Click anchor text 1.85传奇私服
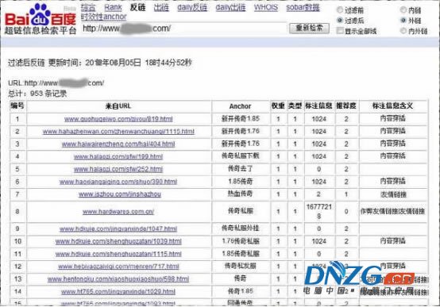 [241, 254]
